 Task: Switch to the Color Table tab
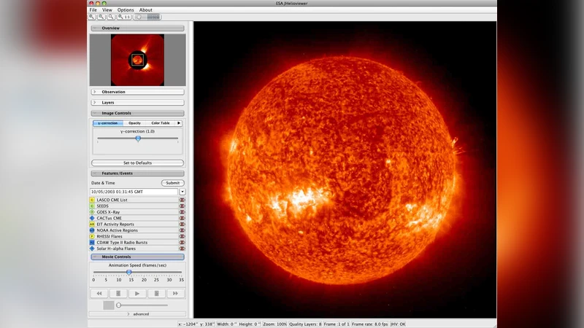(161, 123)
